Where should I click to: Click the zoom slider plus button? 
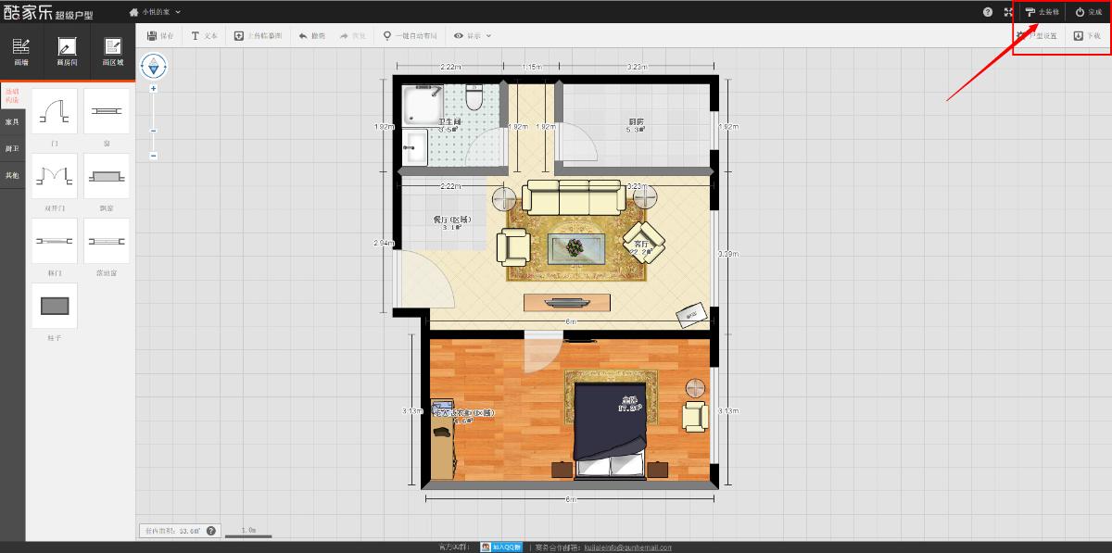click(x=153, y=89)
